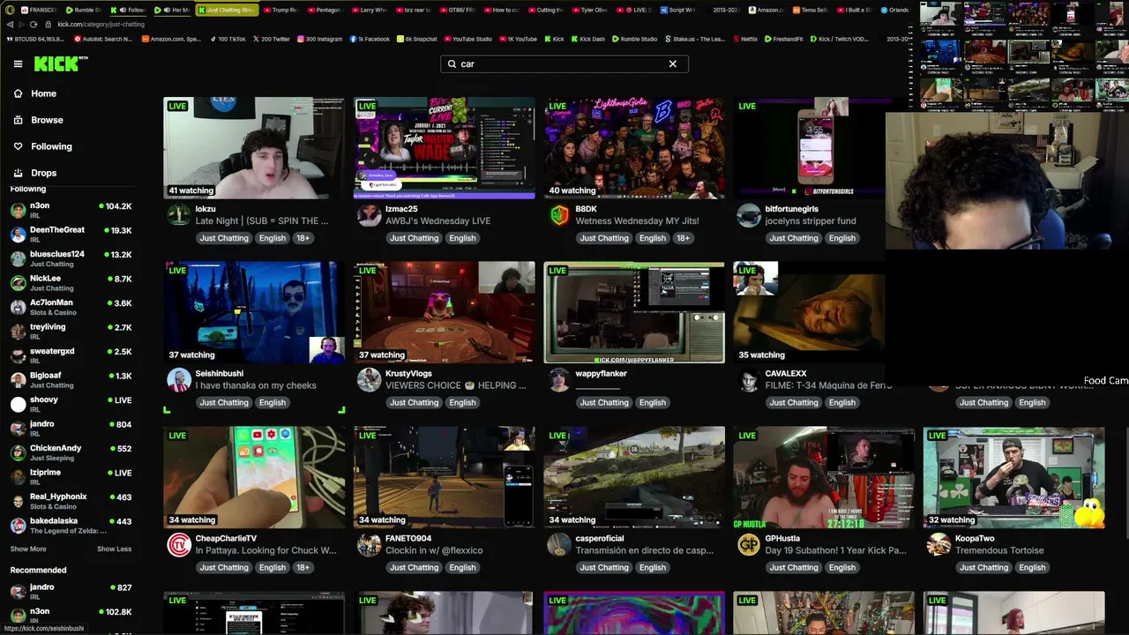This screenshot has width=1129, height=635.
Task: Open bluesclues124 in Following list
Action: [x=71, y=258]
